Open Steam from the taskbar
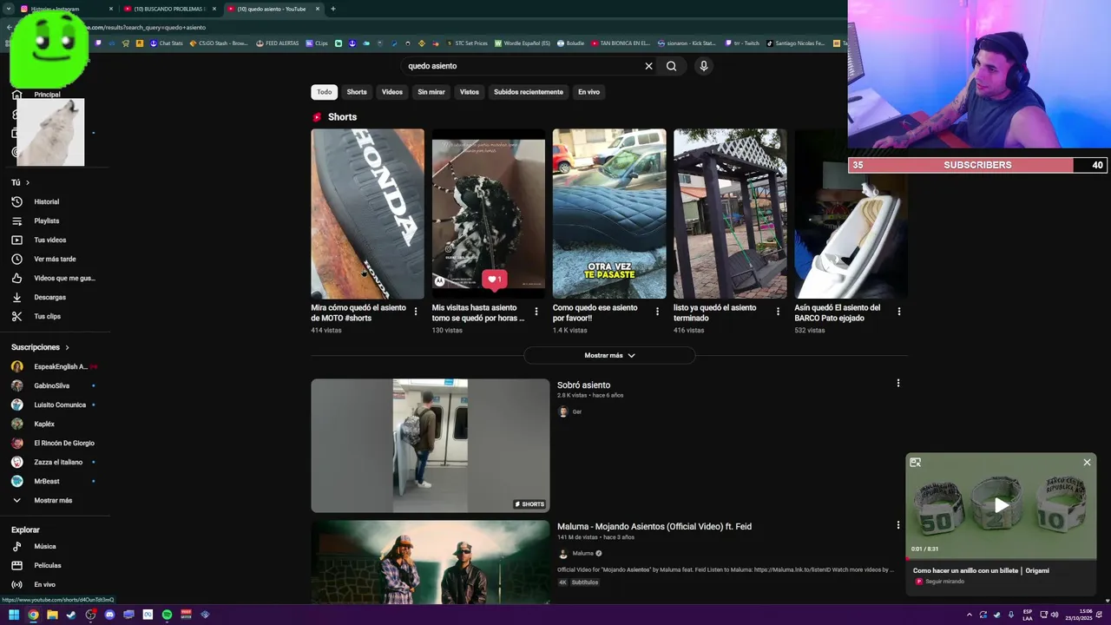Image resolution: width=1111 pixels, height=625 pixels. point(71,615)
